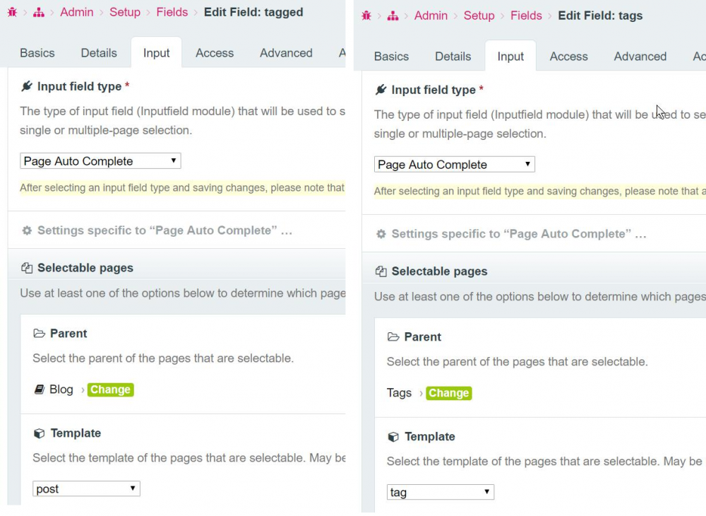
Task: Expand Settings specific to Page Auto Complete, right panel
Action: [518, 234]
